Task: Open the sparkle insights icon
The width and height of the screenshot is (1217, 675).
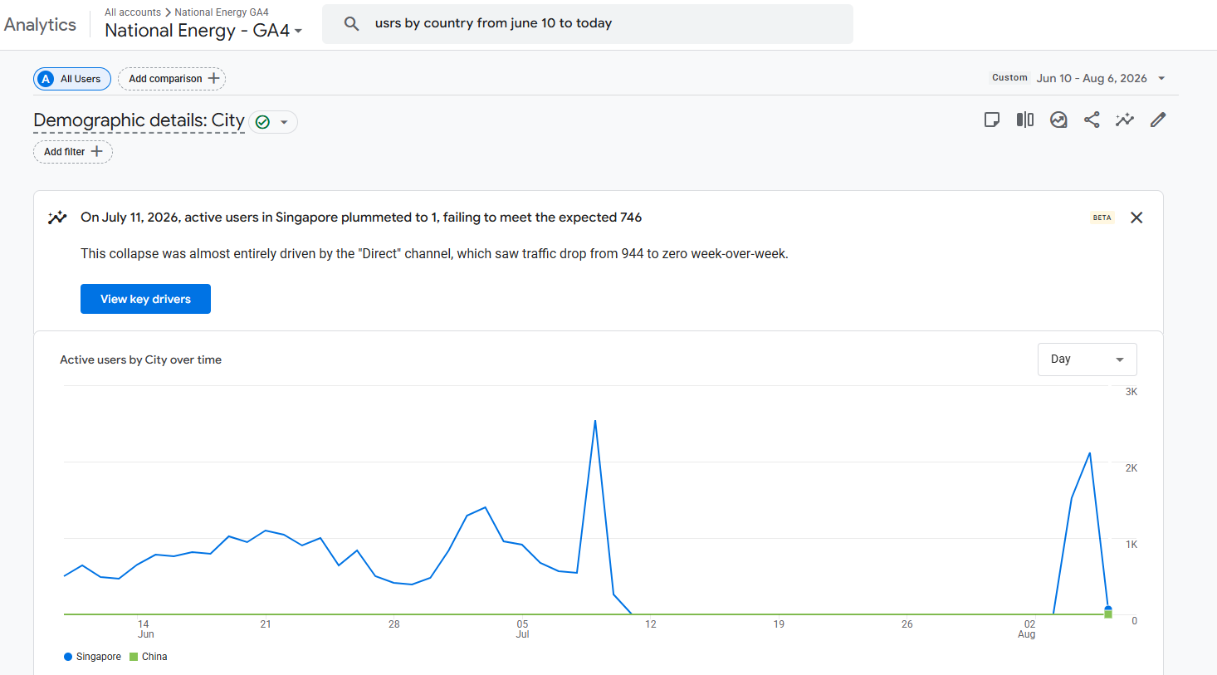Action: [x=1125, y=120]
